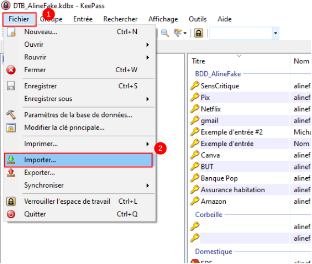Screen dimensions: 312x264
Task: Click the key icon of gmail
Action: click(x=195, y=120)
